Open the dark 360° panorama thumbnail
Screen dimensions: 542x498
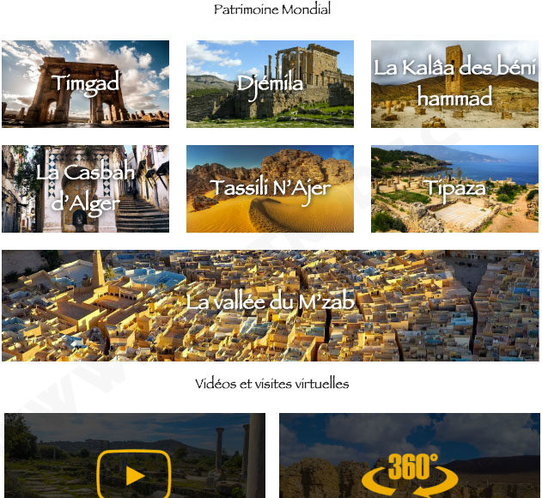click(410, 455)
